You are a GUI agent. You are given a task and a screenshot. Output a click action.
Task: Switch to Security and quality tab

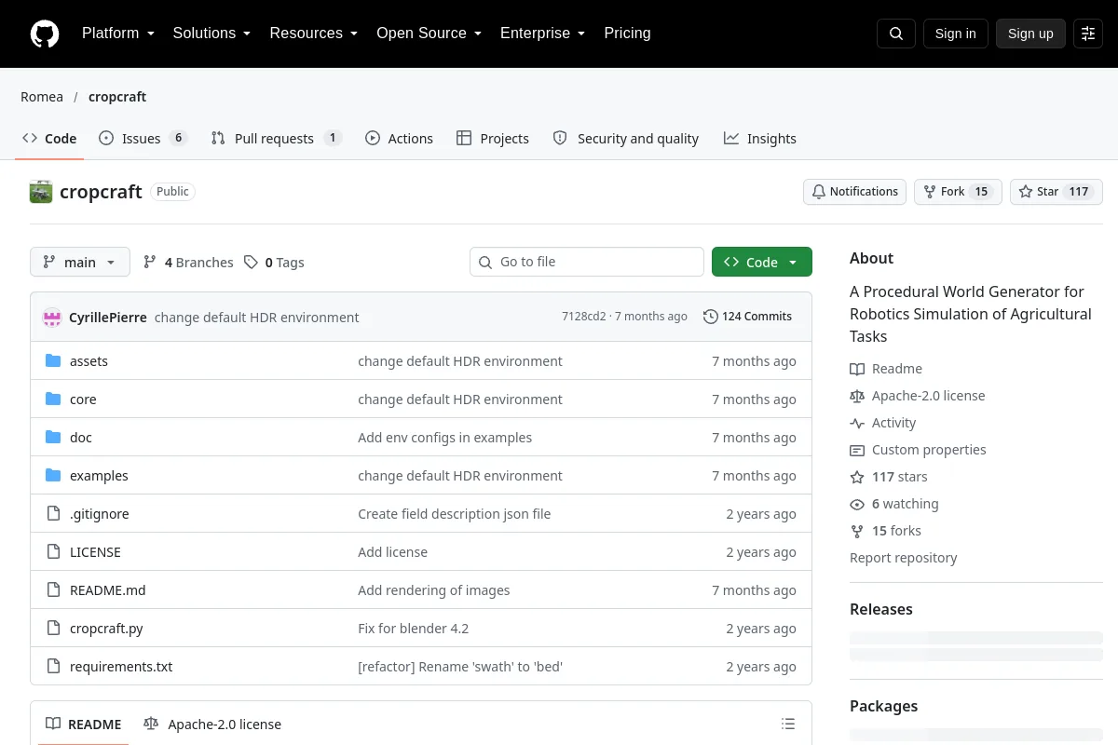[x=625, y=138]
